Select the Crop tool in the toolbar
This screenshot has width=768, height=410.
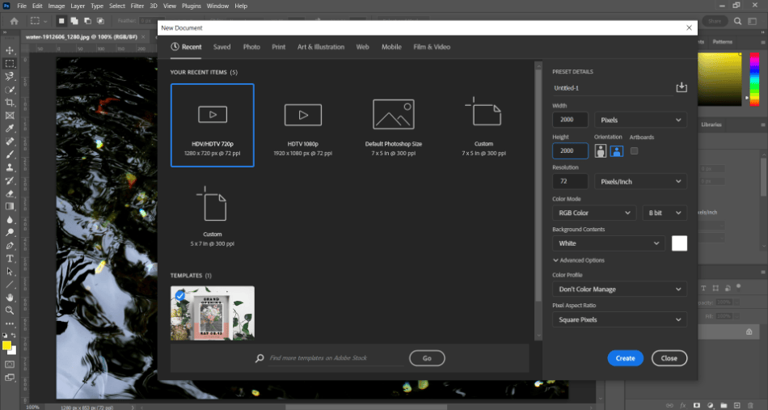pos(10,103)
